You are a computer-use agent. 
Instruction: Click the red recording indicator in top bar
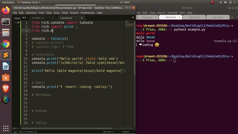(212, 2)
